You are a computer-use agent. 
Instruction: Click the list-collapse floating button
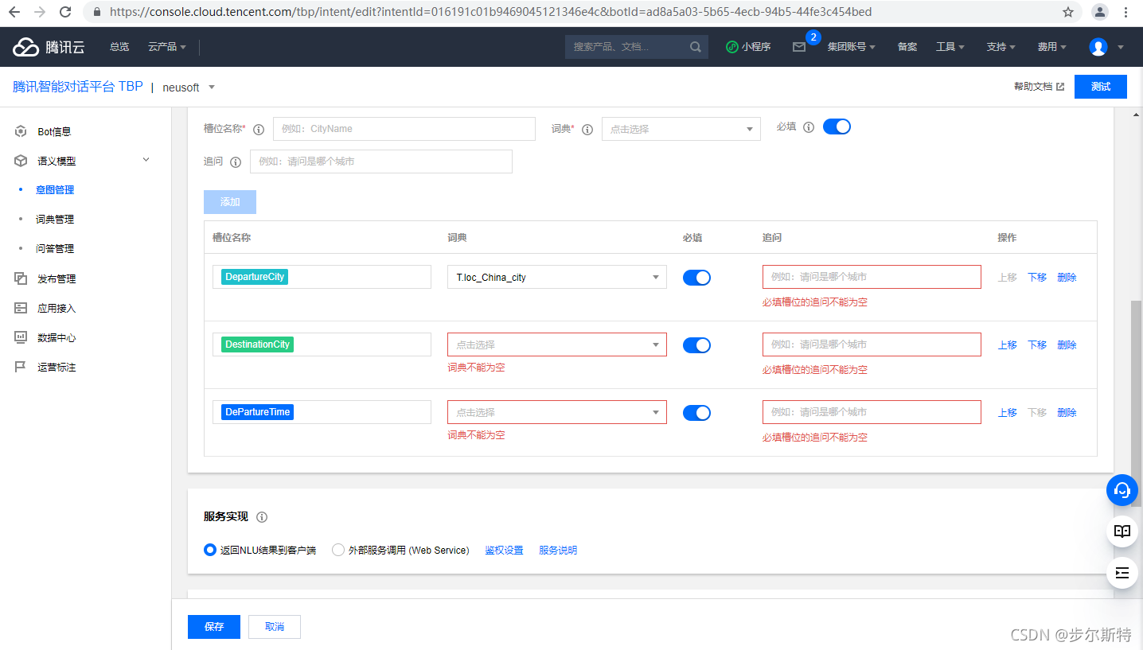[x=1122, y=573]
